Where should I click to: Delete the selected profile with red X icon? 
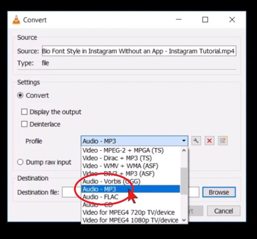pyautogui.click(x=209, y=141)
